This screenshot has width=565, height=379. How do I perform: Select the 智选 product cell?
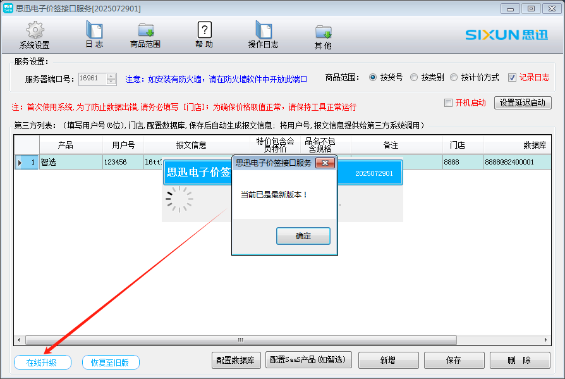tap(71, 162)
